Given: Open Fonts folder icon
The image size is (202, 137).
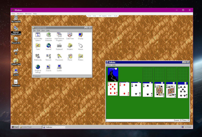Looking at the screenshot, I should (38, 47).
